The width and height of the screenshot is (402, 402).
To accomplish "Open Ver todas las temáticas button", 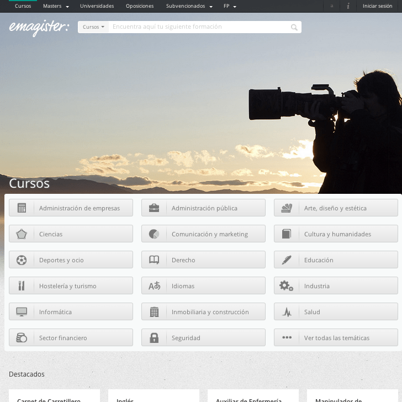I will tap(336, 338).
